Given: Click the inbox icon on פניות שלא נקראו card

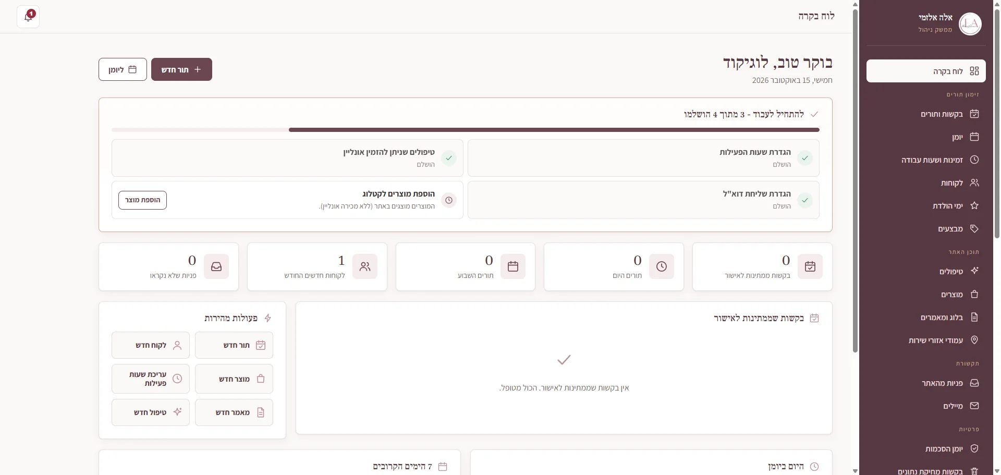Looking at the screenshot, I should click(x=216, y=266).
